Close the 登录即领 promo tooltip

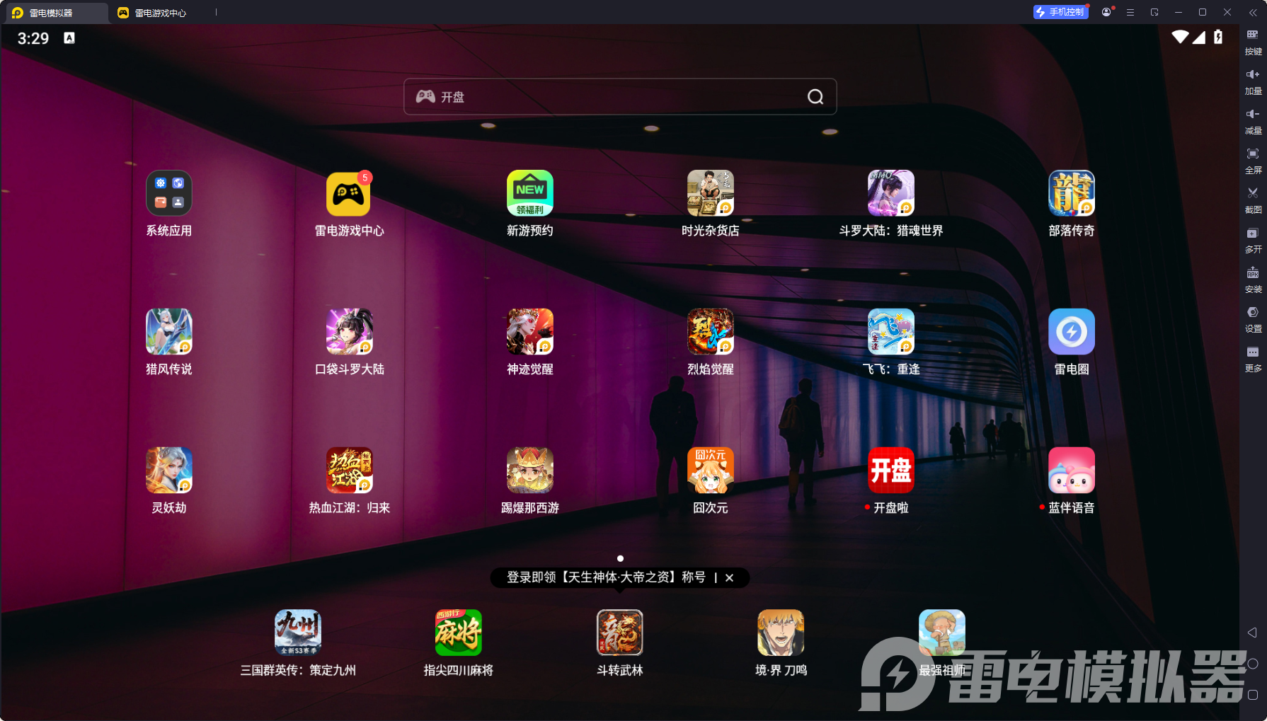click(729, 577)
